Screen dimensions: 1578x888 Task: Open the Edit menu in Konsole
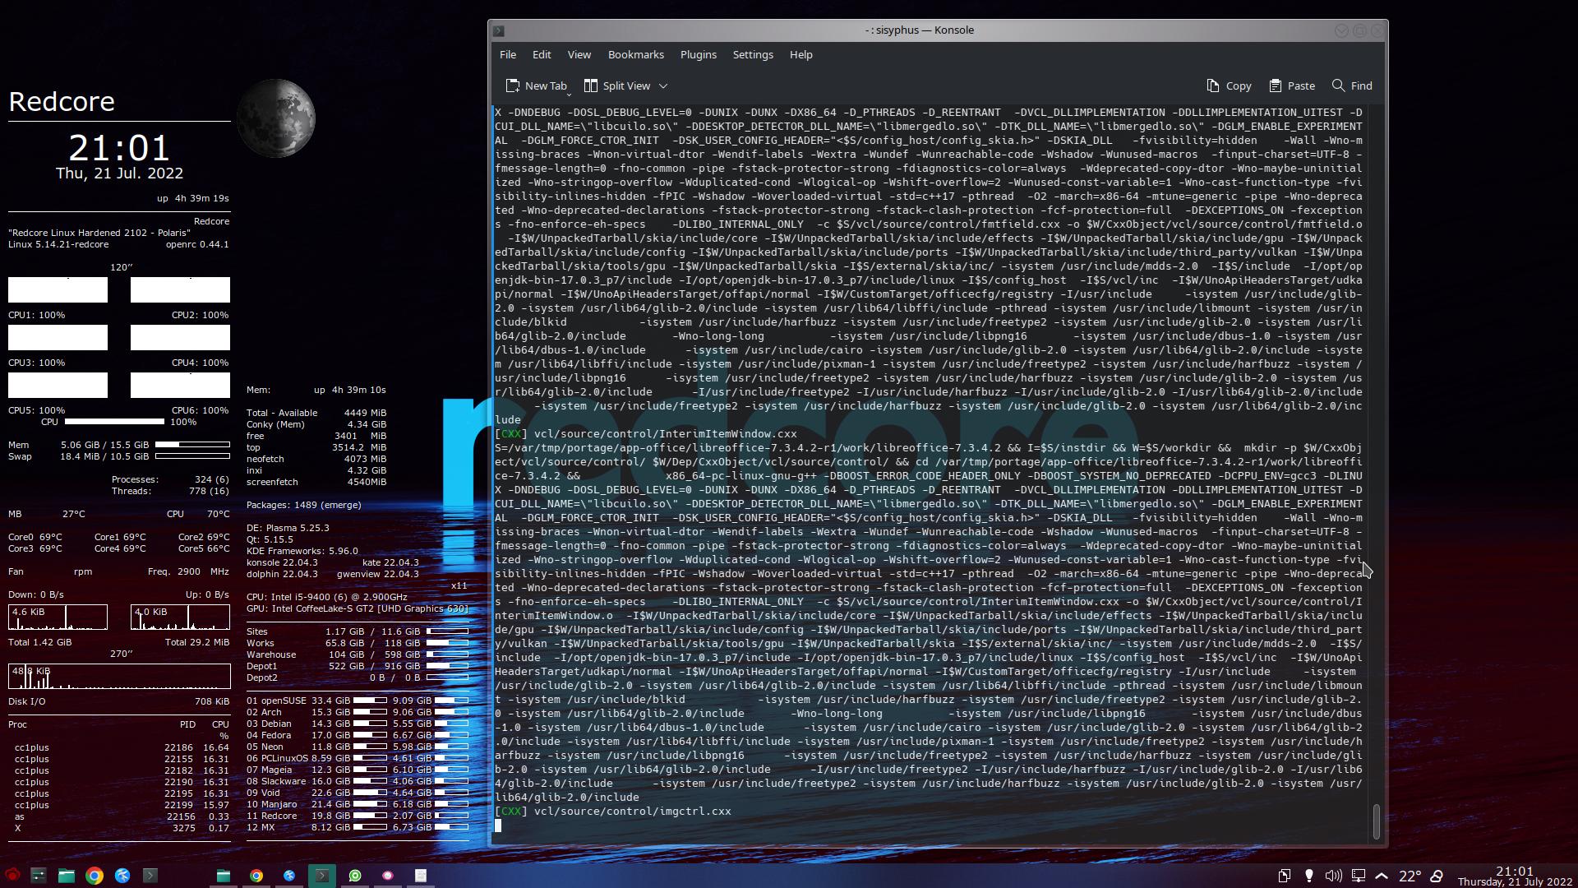[542, 54]
